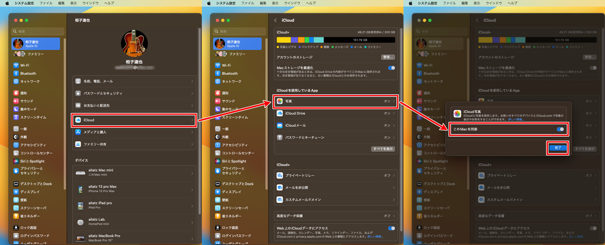Expand the パスワードとキーチェーン オン chevron in the middle window
The image size is (605, 245).
coord(394,137)
